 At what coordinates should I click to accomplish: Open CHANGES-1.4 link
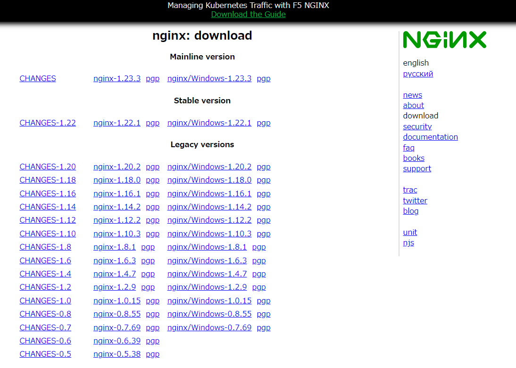(45, 274)
